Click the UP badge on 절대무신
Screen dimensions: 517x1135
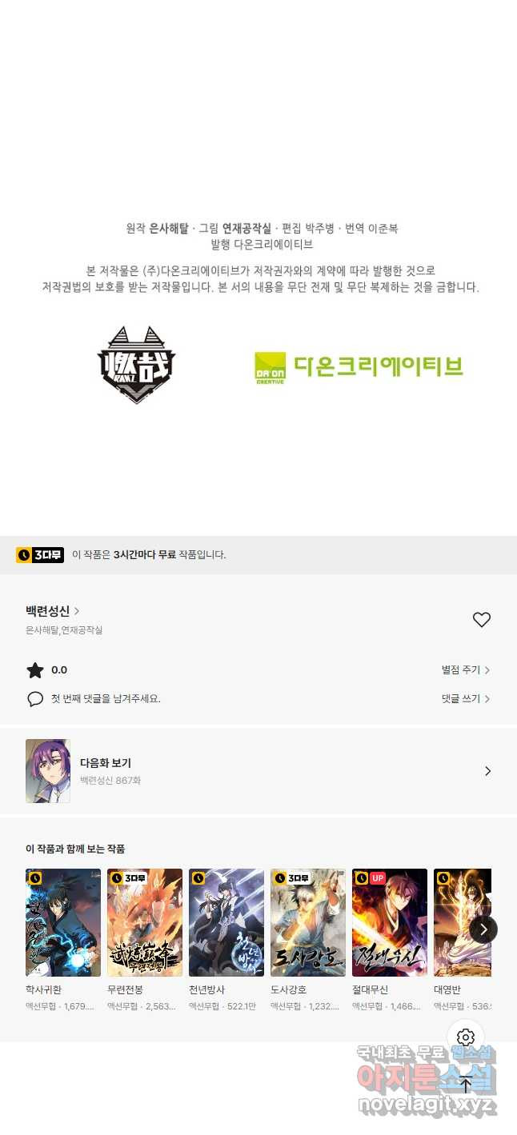tap(378, 878)
